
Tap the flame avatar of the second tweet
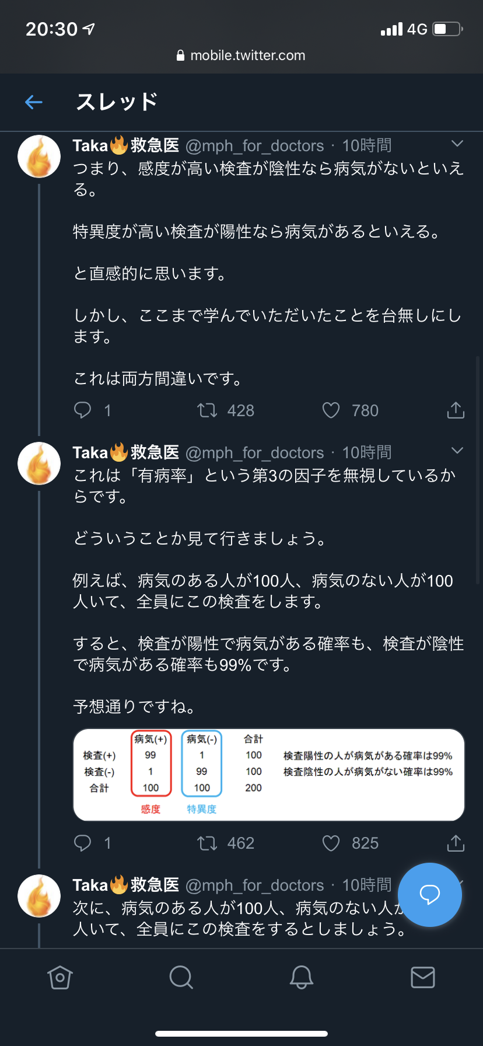coord(39,463)
